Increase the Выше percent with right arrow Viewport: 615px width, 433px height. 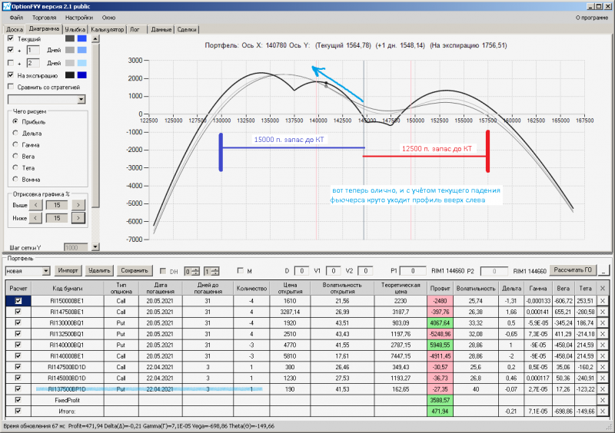(78, 205)
